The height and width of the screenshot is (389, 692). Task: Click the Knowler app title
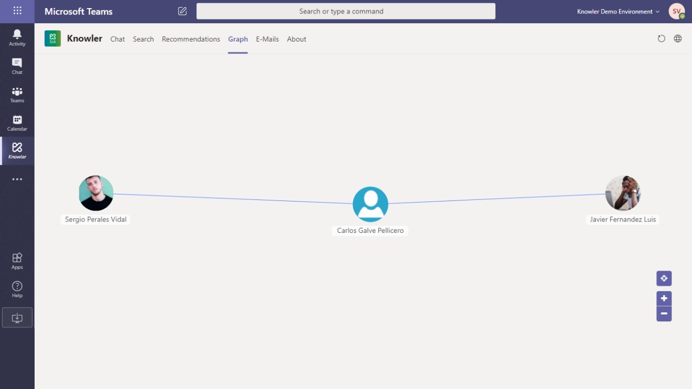pyautogui.click(x=84, y=38)
